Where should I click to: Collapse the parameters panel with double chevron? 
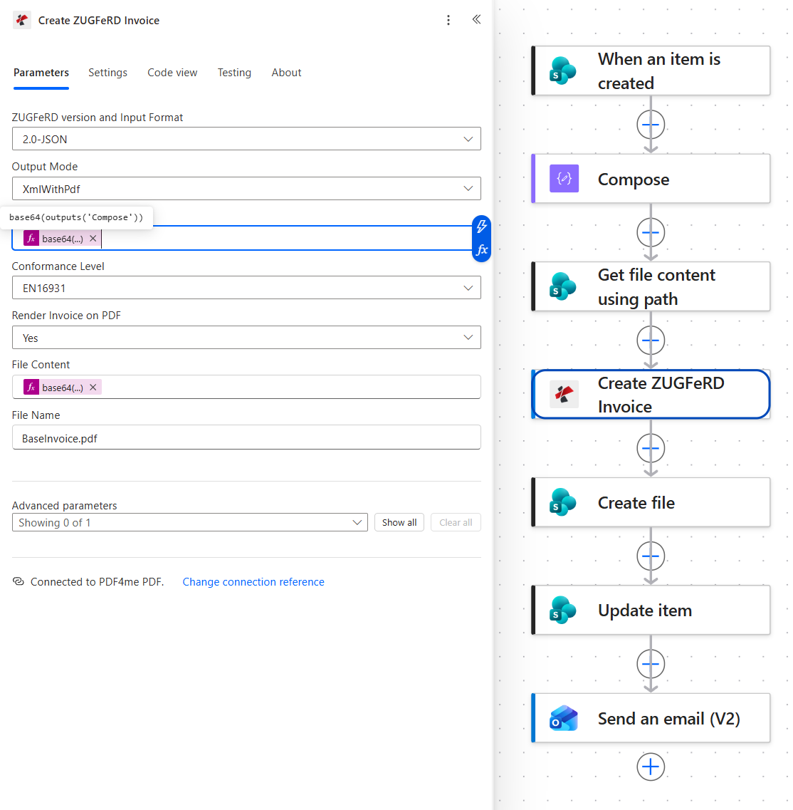(x=476, y=20)
